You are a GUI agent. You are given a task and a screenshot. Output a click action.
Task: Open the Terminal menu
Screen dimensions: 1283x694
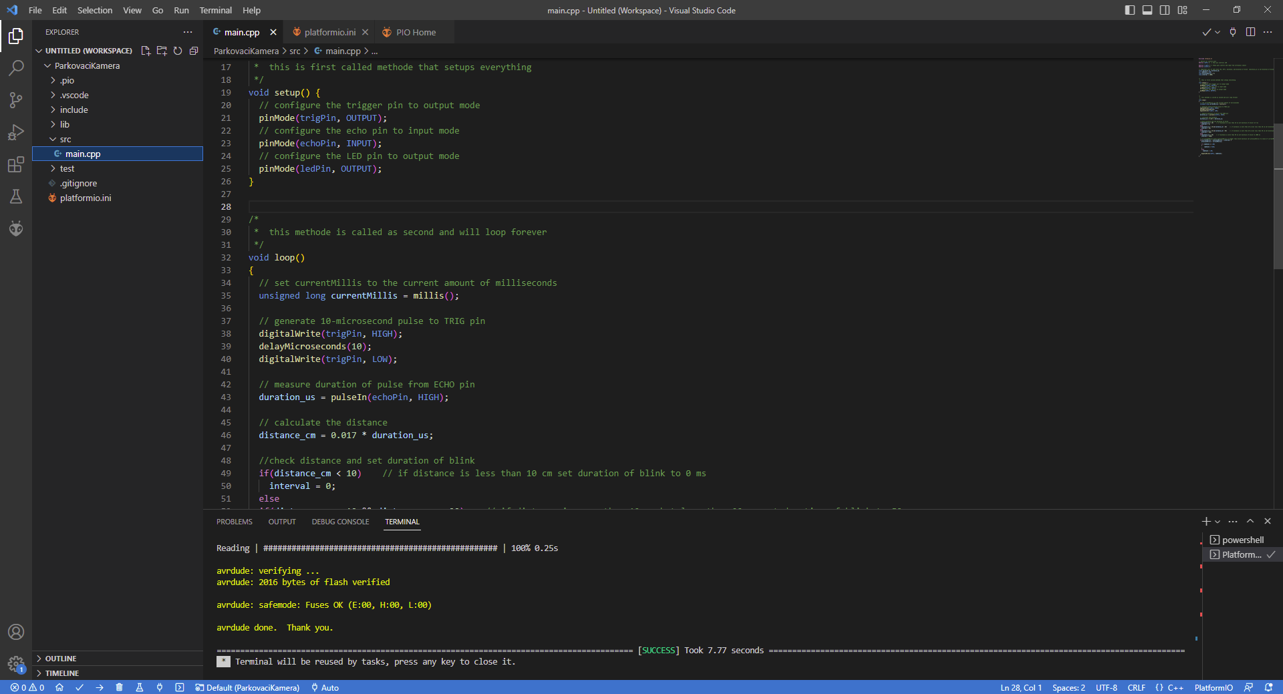pos(215,10)
